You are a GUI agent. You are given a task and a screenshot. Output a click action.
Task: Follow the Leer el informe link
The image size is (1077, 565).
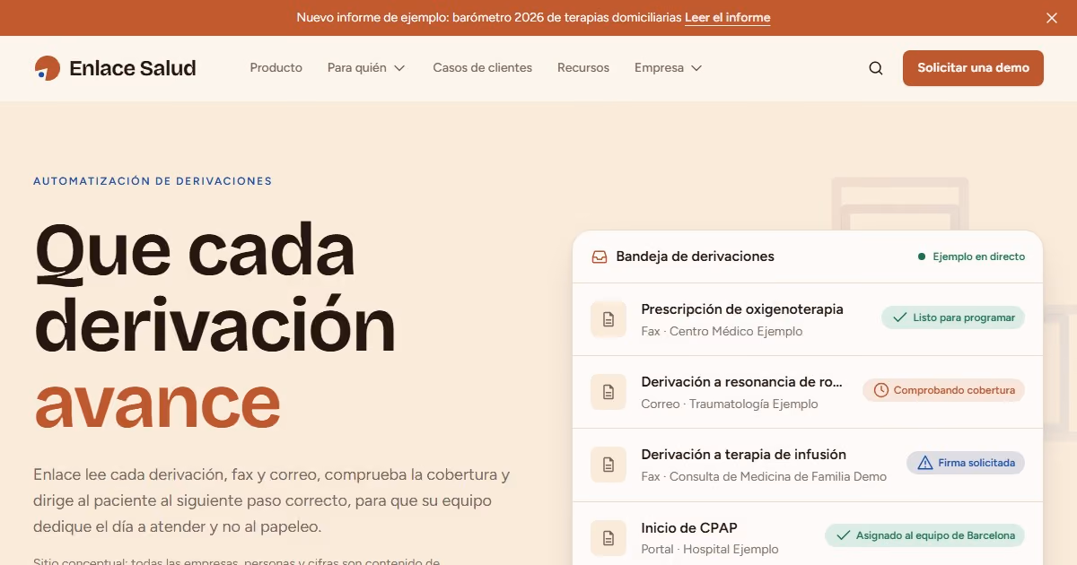click(727, 18)
